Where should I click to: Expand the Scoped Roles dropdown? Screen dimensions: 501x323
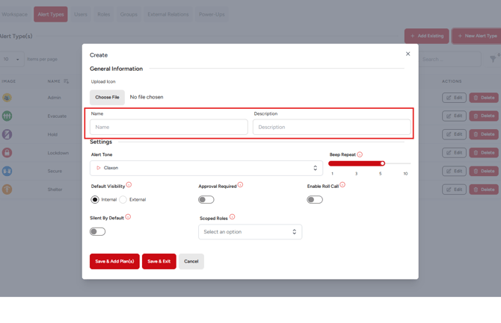(250, 232)
